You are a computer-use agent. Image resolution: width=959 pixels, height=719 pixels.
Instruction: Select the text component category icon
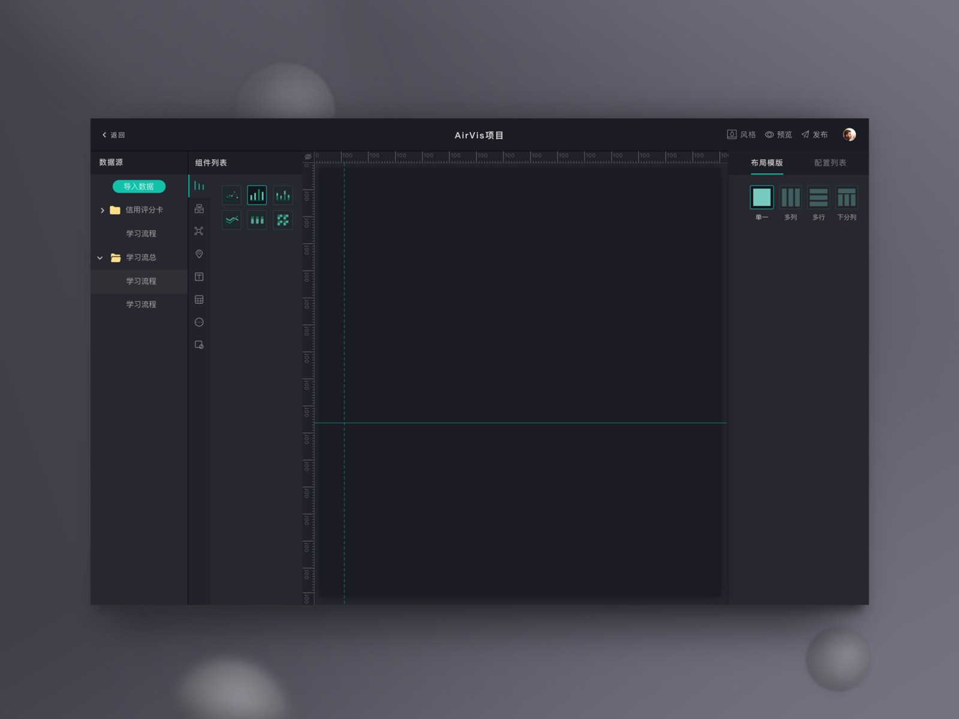[x=199, y=277]
